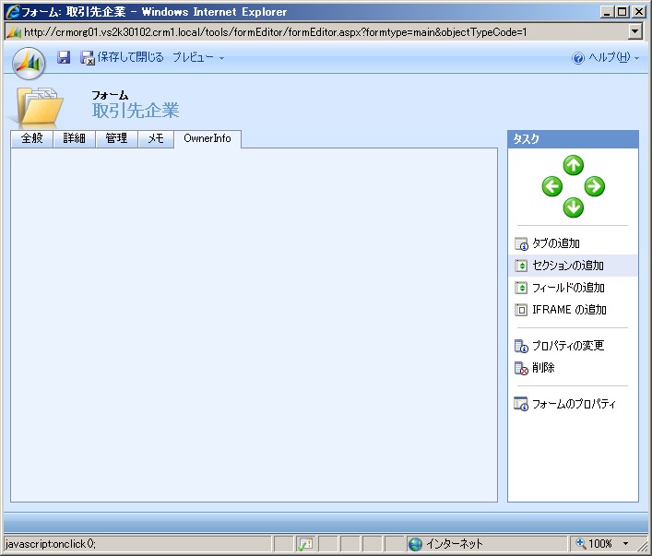Click the green right arrow button
The image size is (652, 556).
tap(595, 186)
